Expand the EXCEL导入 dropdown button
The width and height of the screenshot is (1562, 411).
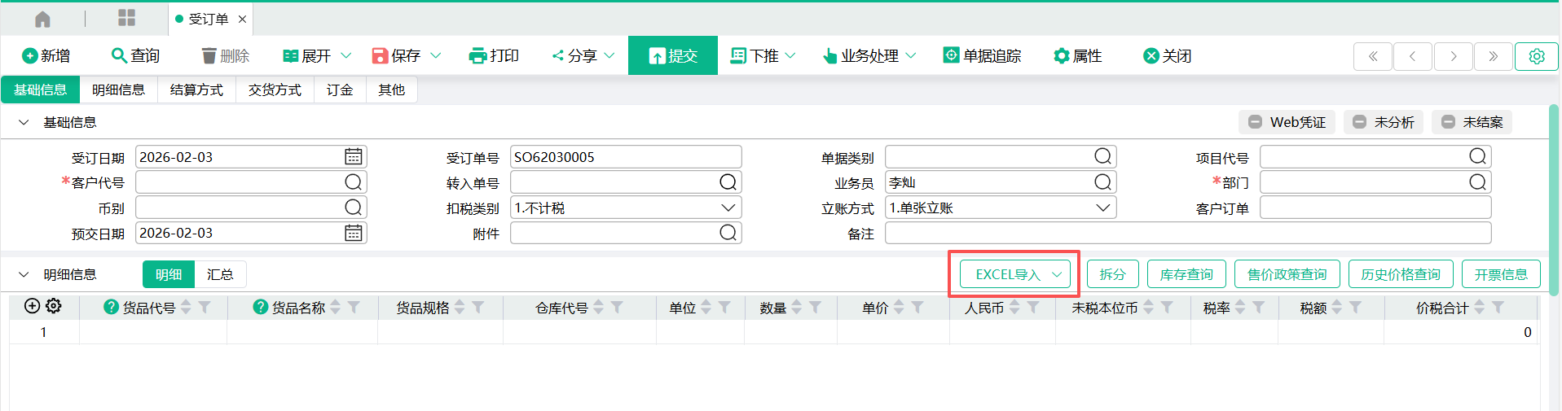click(x=1056, y=274)
